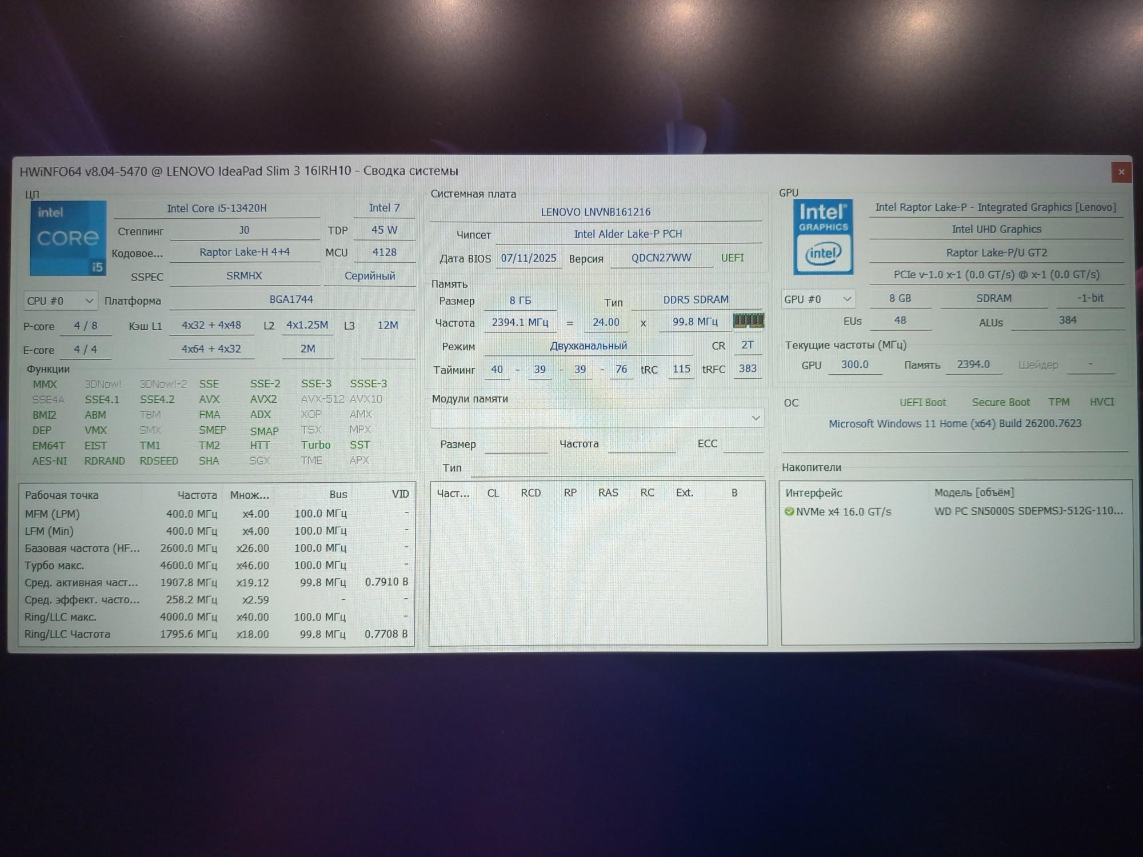
Task: Click the VID column header
Action: (x=400, y=494)
